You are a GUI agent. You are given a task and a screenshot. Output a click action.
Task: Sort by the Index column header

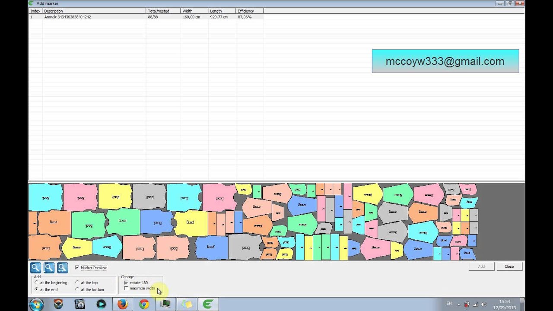(35, 11)
